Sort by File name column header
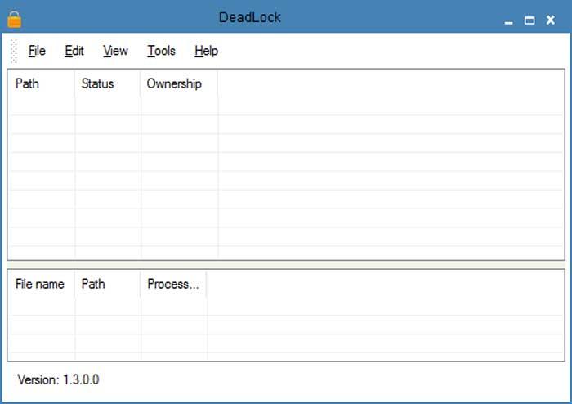Viewport: 572px width, 404px height. pyautogui.click(x=41, y=284)
